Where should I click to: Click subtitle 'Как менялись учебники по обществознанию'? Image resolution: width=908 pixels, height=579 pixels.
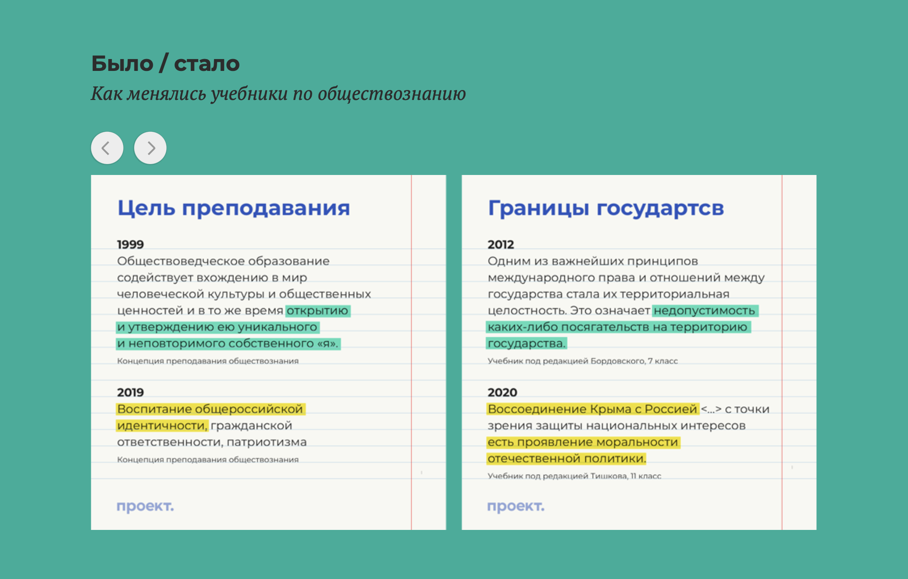(278, 94)
